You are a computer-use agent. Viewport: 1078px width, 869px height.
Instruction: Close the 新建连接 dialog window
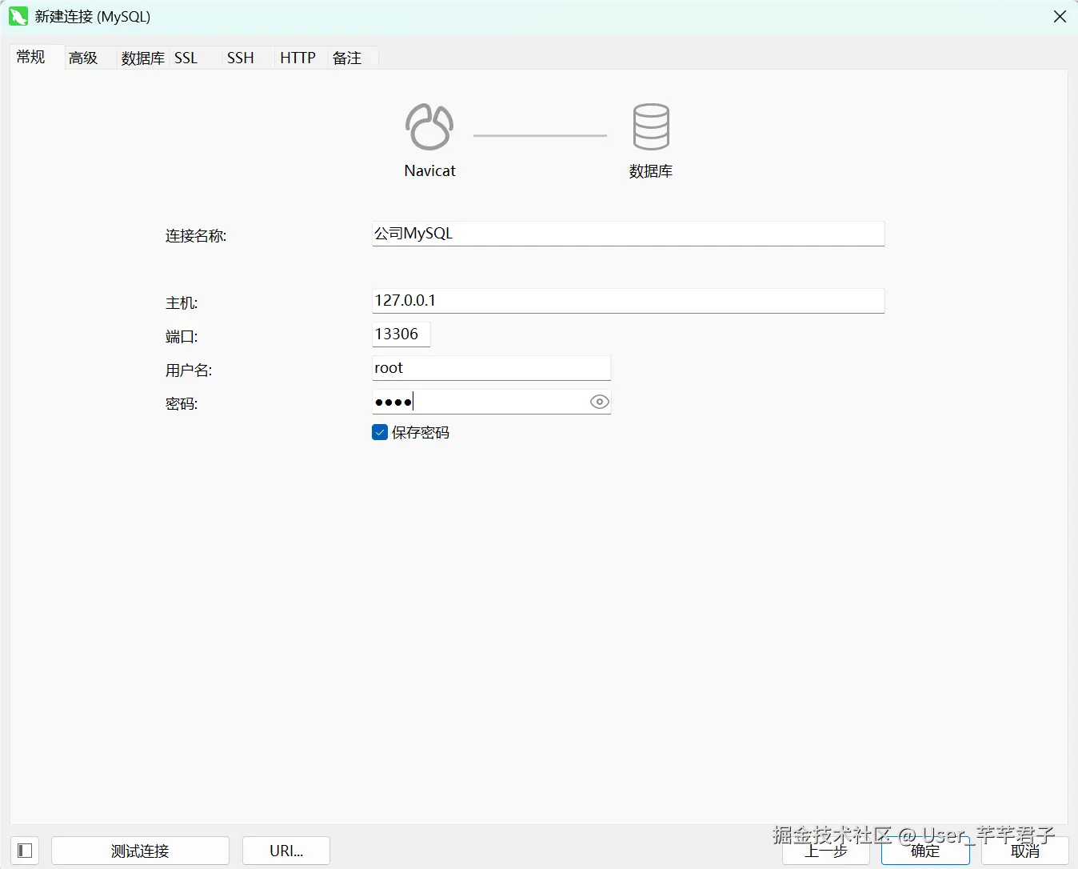1060,16
